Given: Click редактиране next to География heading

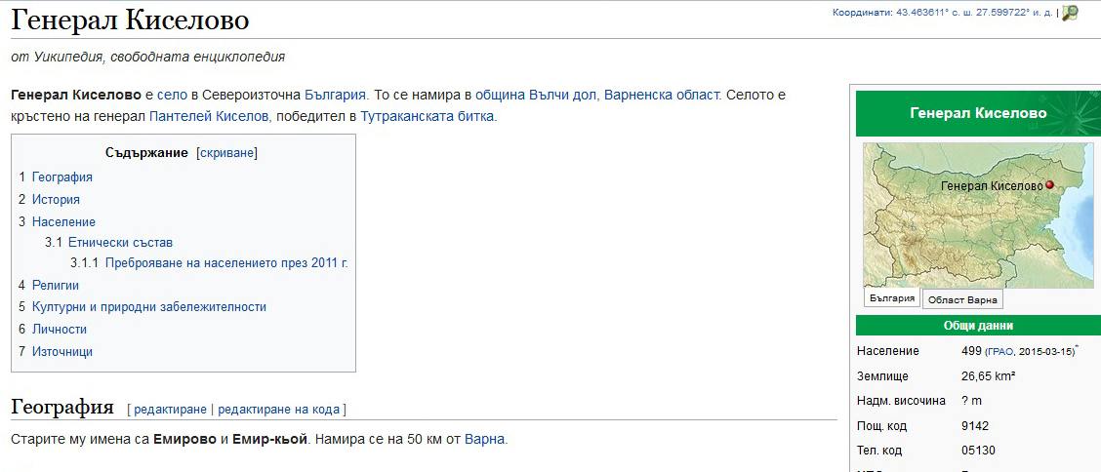Looking at the screenshot, I should click(x=170, y=410).
